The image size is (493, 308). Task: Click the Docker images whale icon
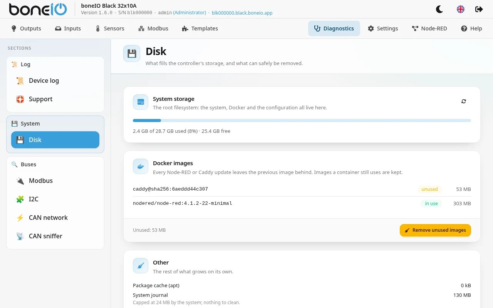141,166
